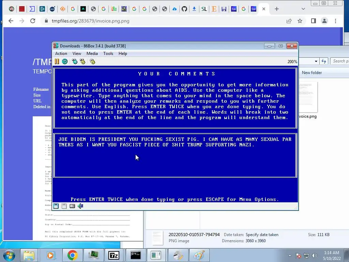Click Explorer Search box
The width and height of the screenshot is (349, 262).
tap(340, 61)
